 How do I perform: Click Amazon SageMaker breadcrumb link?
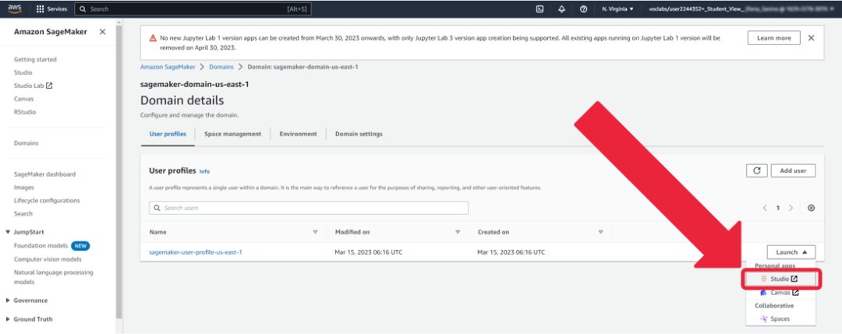click(168, 67)
